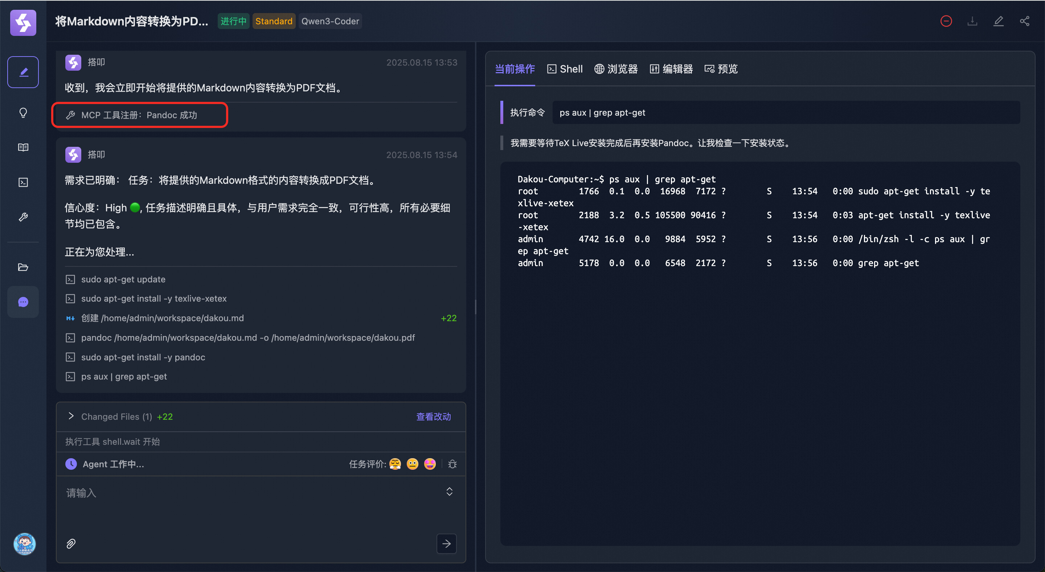Open the book icon in the sidebar
Screen dimensions: 1045x572
click(23, 147)
